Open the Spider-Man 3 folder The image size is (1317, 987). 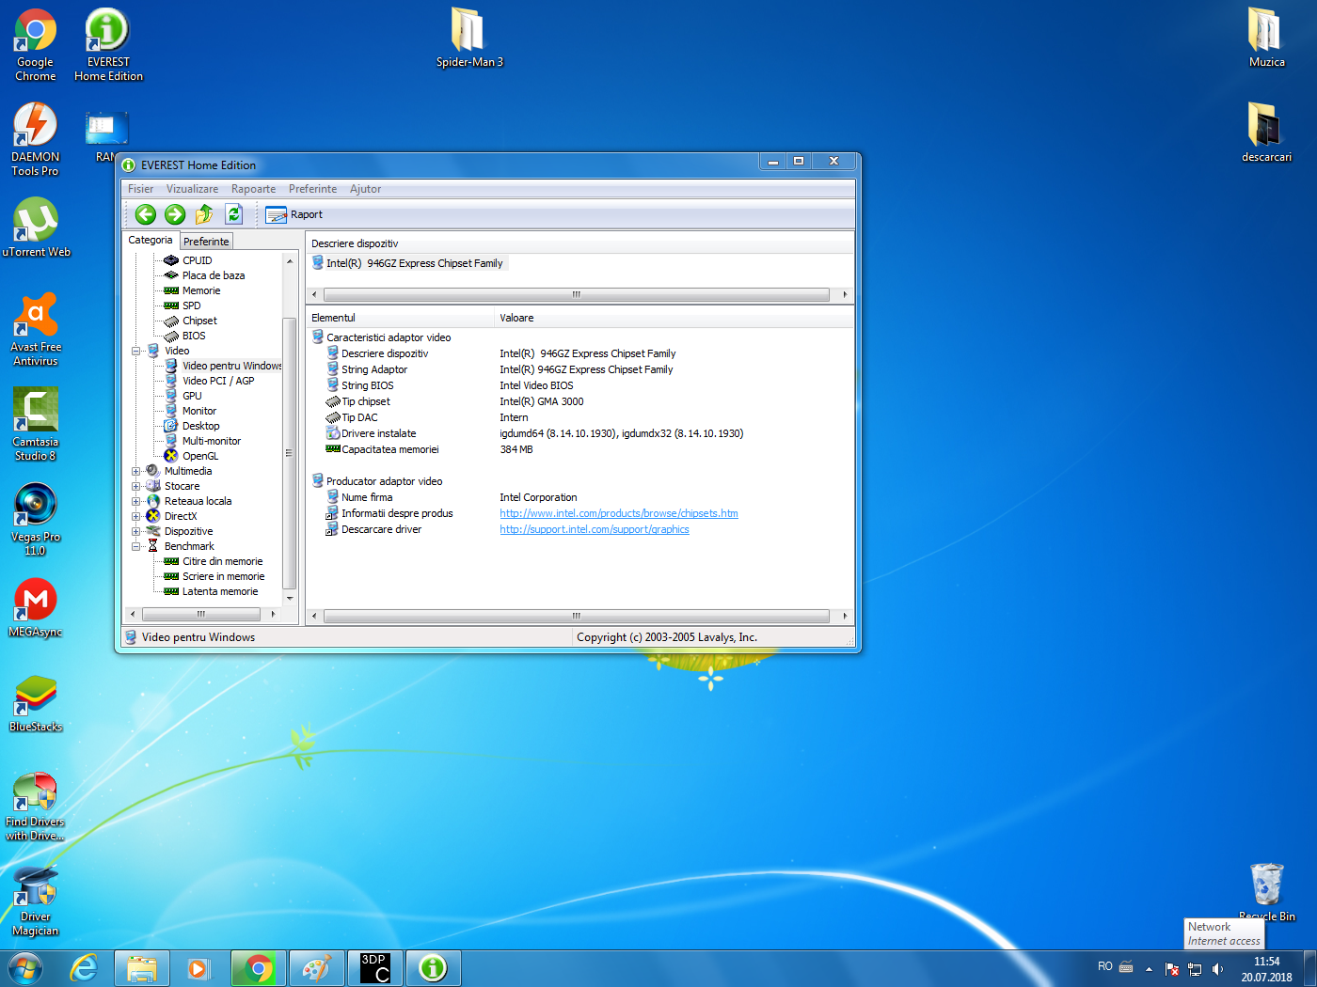468,38
